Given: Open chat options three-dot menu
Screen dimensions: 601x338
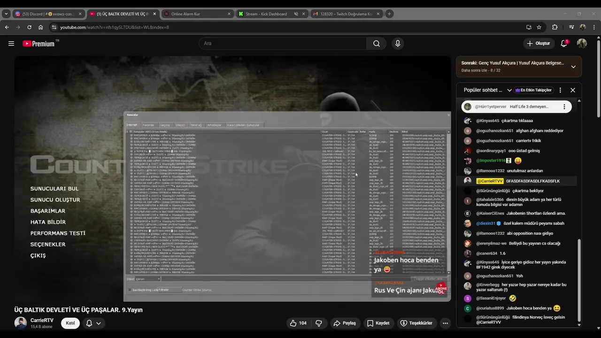Looking at the screenshot, I should coord(560,90).
